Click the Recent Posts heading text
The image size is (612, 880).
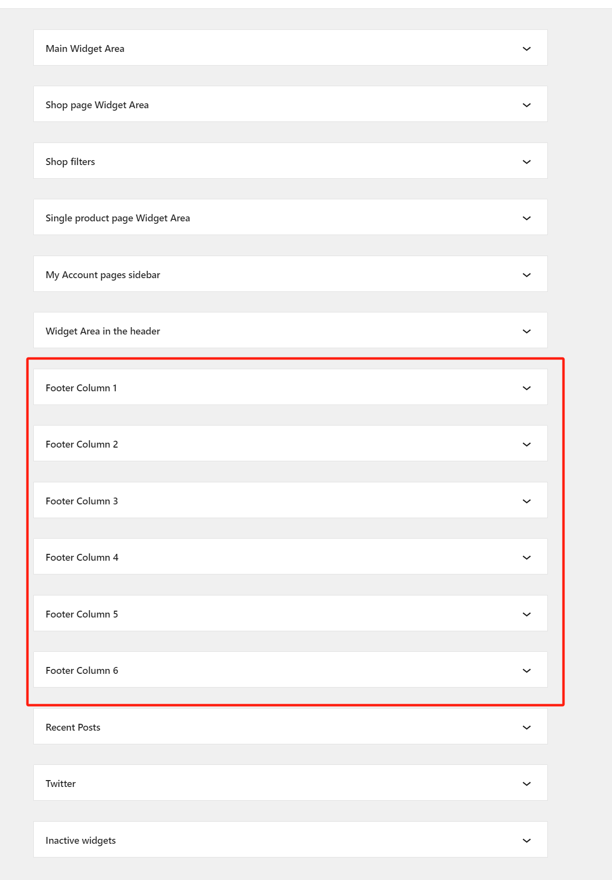pyautogui.click(x=73, y=727)
